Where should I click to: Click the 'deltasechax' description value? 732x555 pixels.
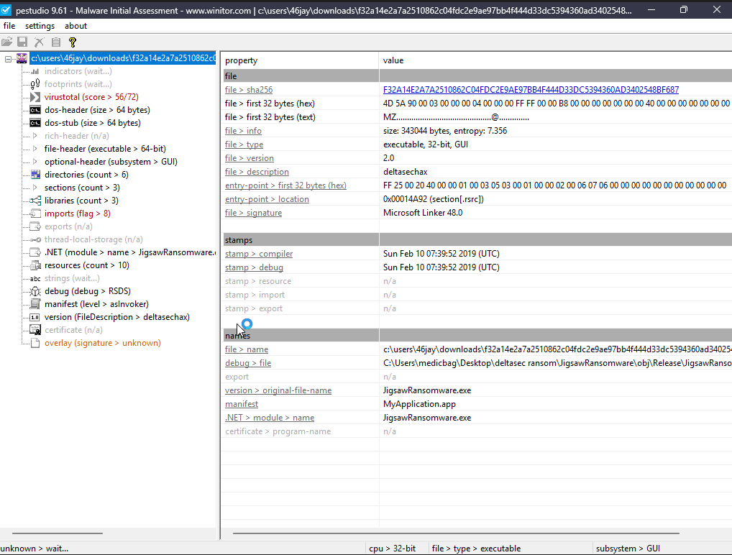[406, 172]
